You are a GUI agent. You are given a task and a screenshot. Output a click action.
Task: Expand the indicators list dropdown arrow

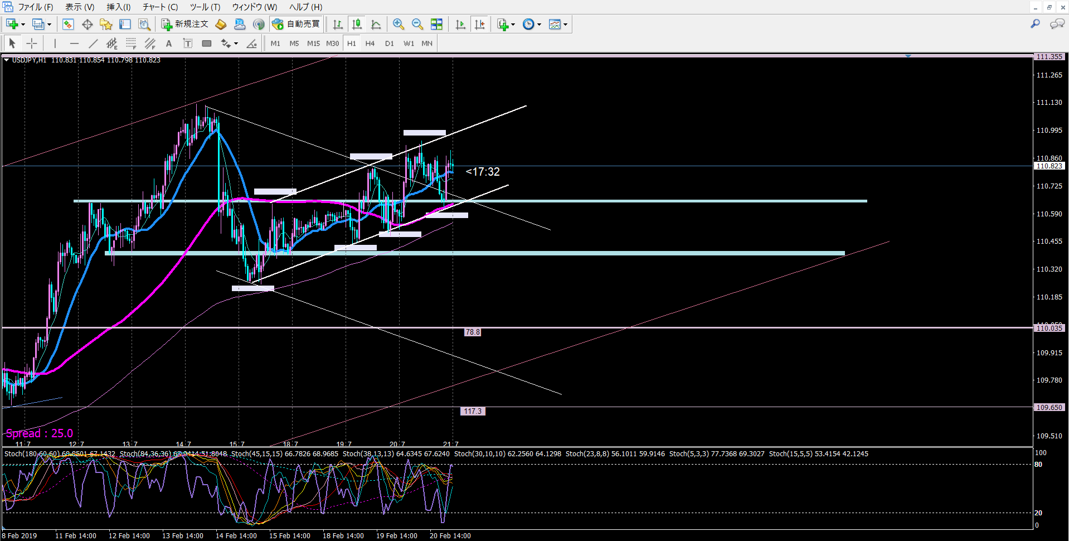(513, 25)
